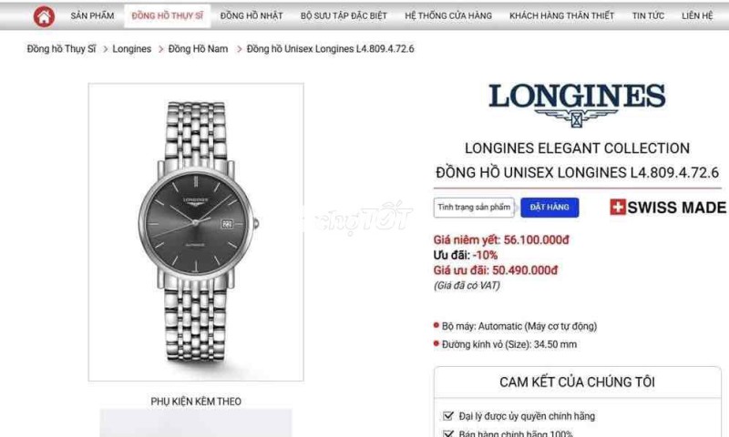
Task: Click the Tình trạng sản phẩm field
Action: click(474, 208)
